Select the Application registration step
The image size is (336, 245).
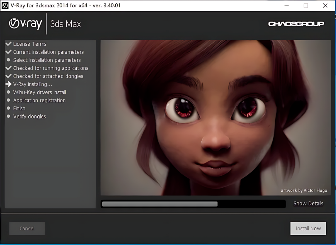coord(39,100)
